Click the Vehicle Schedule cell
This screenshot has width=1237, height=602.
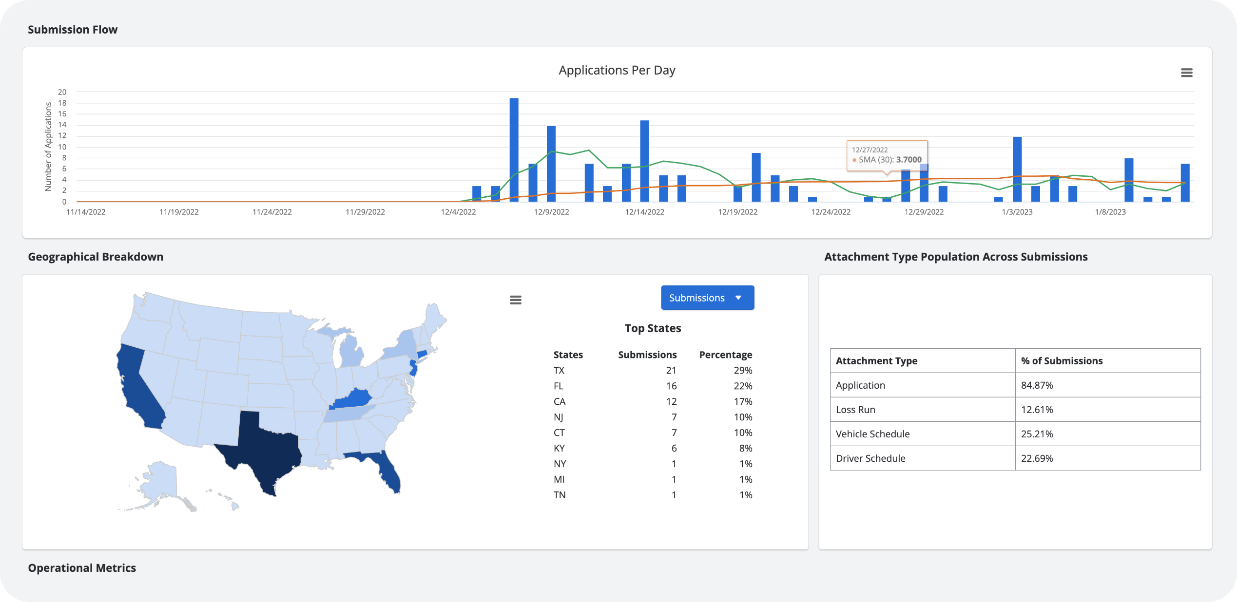pyautogui.click(x=922, y=433)
